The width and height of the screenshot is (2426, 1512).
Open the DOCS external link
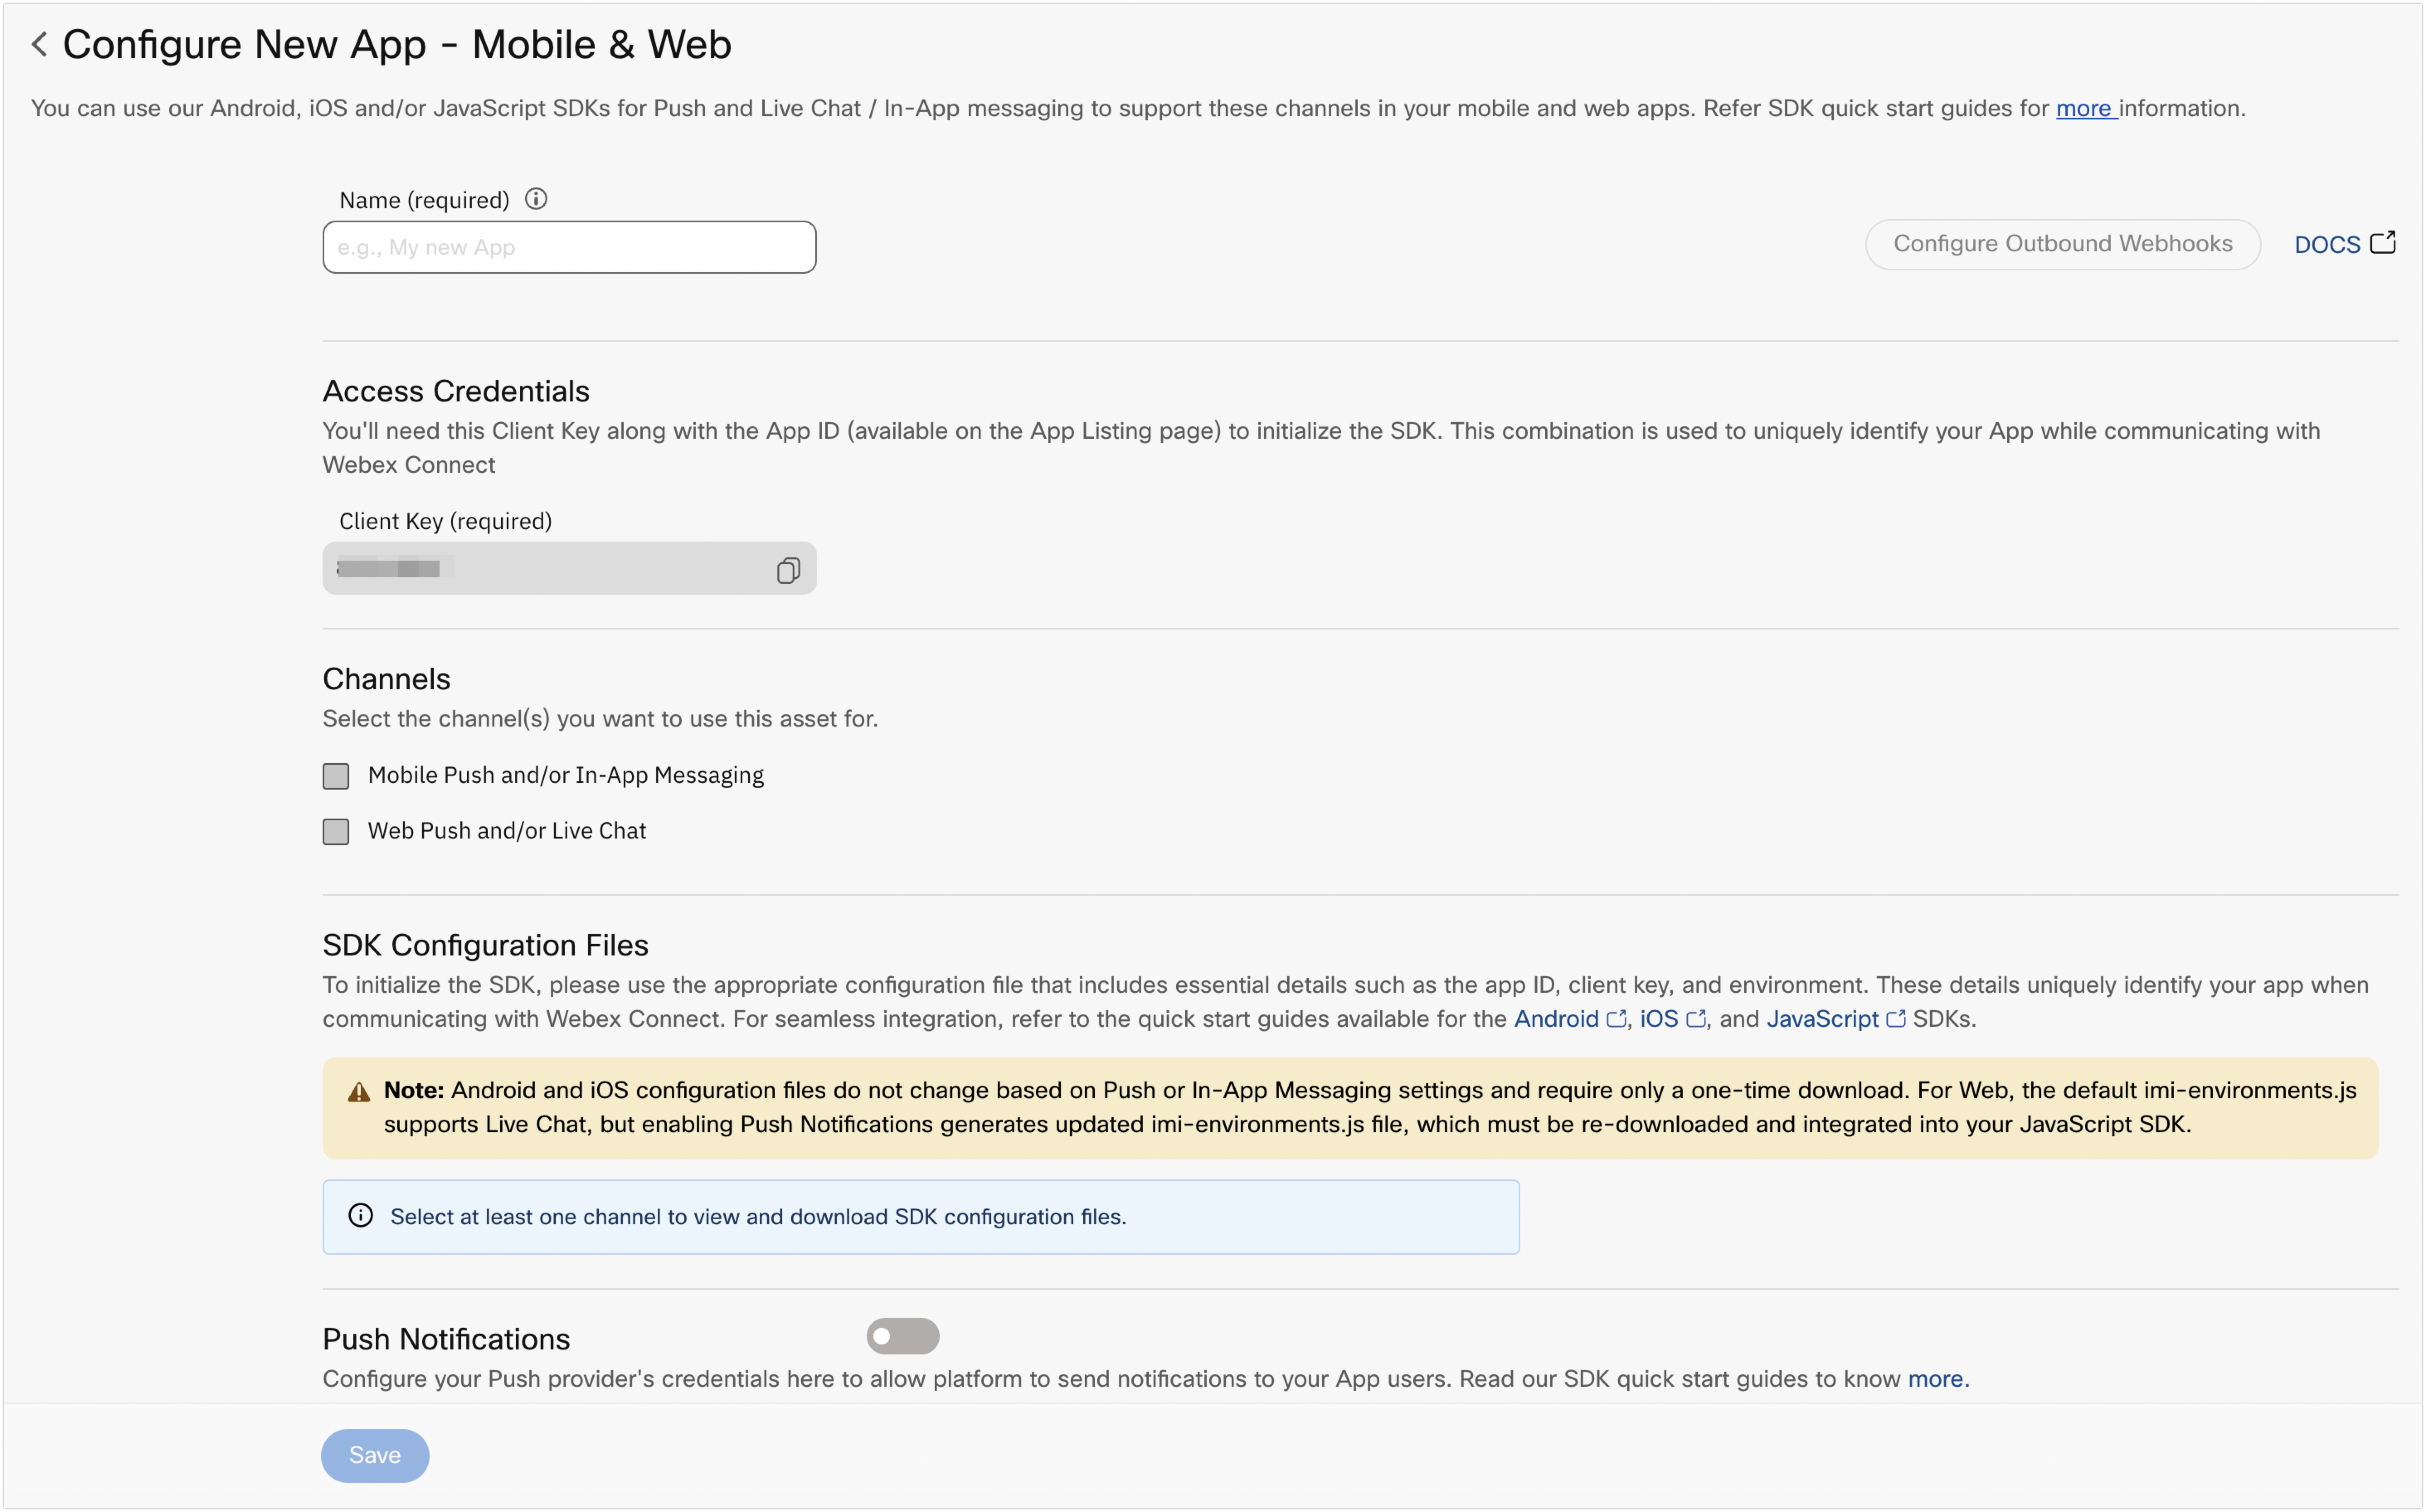(2345, 244)
